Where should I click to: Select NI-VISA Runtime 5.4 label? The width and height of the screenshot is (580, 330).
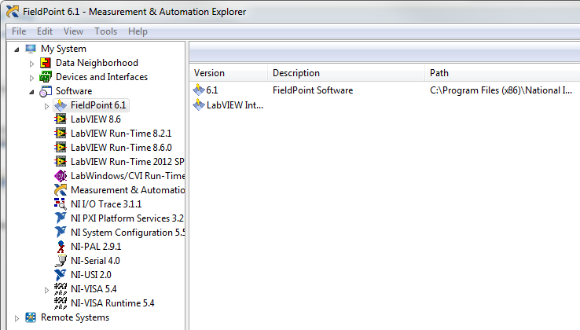point(112,303)
